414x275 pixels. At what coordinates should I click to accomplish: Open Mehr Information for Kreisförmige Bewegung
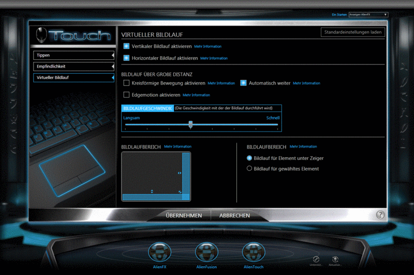click(221, 83)
